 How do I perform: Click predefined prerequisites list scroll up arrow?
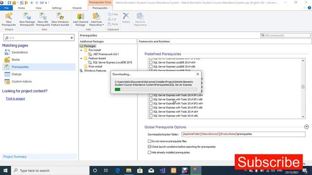[303, 60]
